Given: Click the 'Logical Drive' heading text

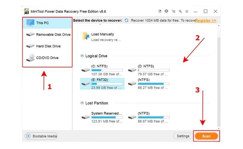Looking at the screenshot, I should tap(96, 56).
